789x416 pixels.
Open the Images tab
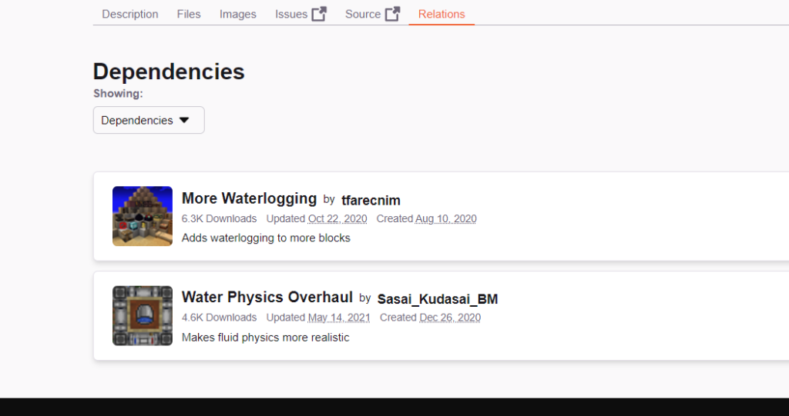tap(238, 14)
